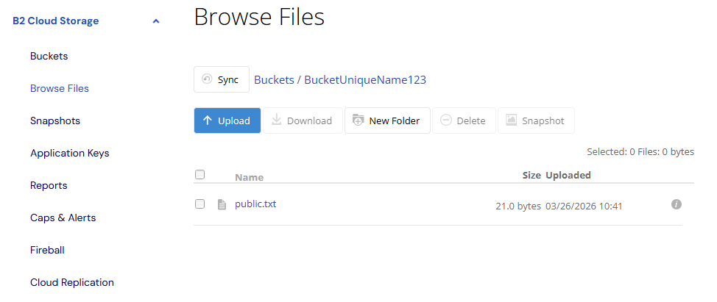Click the Snapshot button
Image resolution: width=717 pixels, height=302 pixels.
pyautogui.click(x=535, y=121)
